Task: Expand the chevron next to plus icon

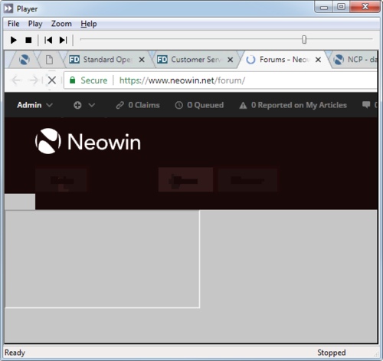Action: point(92,105)
